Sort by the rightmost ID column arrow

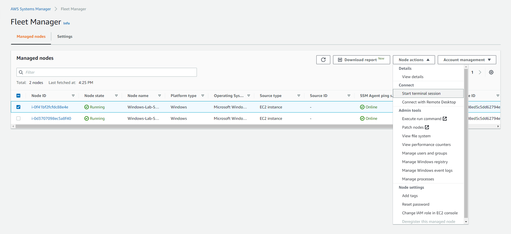coord(498,96)
